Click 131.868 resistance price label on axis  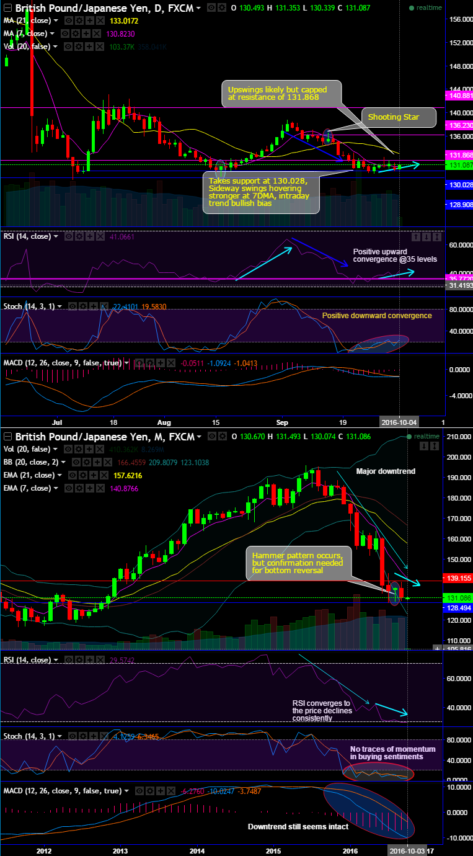pos(459,155)
